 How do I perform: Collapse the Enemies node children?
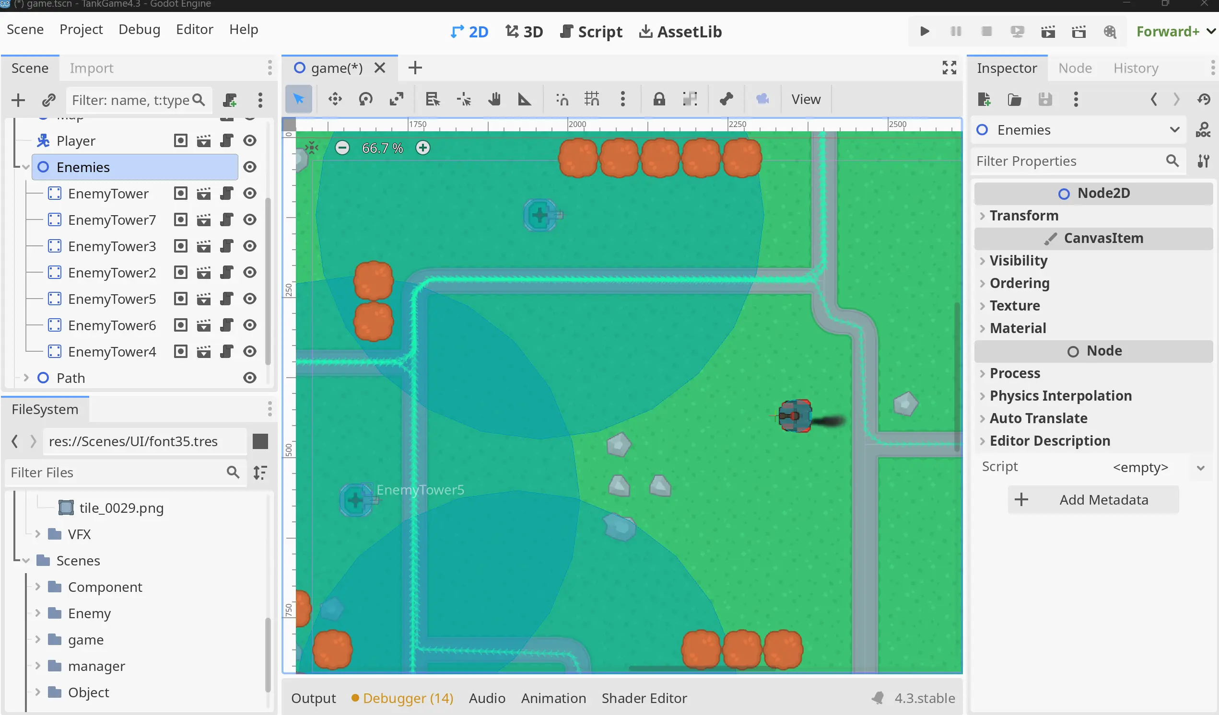click(26, 167)
